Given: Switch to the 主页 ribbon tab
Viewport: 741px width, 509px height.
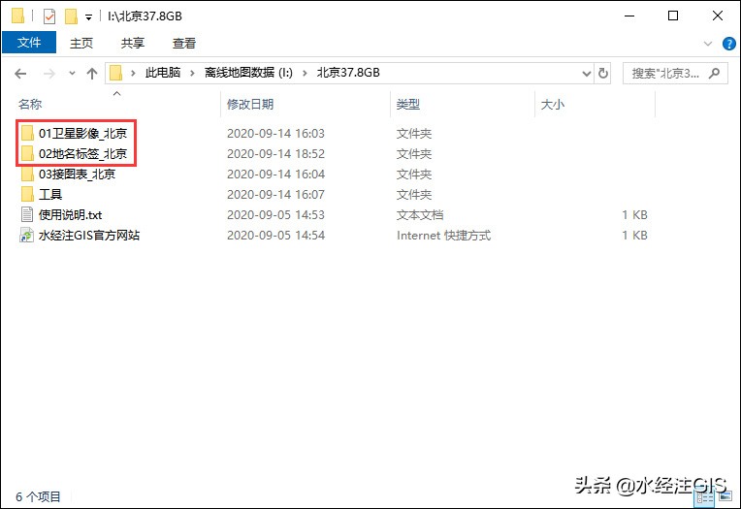Looking at the screenshot, I should point(81,43).
